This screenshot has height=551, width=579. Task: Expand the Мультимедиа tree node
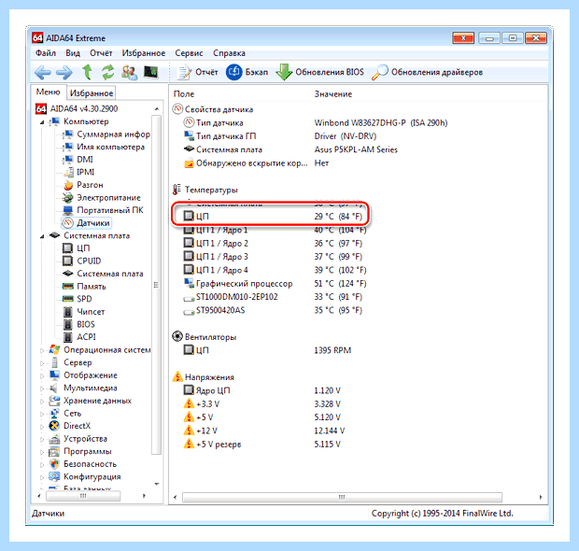tap(42, 389)
